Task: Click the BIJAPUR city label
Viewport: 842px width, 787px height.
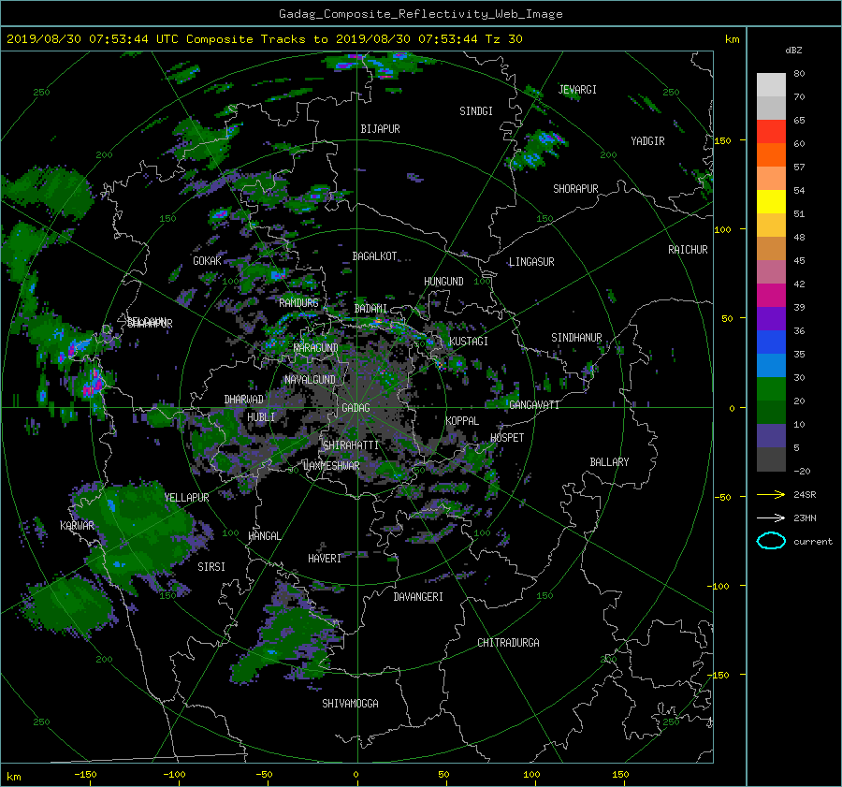Action: point(380,129)
